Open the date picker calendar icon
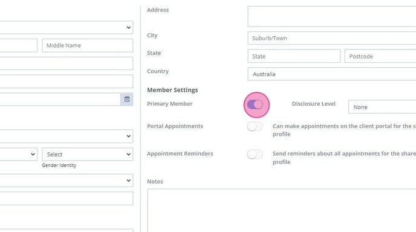Screen dimensions: 416x232 (x=127, y=99)
